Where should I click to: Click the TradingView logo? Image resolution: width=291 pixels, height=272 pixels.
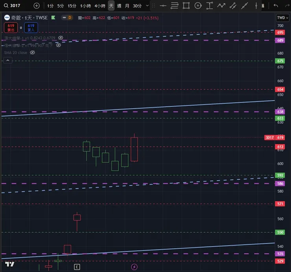[x=10, y=264]
